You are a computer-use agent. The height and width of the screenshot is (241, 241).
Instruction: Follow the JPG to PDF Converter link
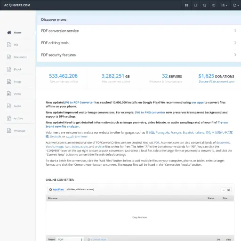79,103
